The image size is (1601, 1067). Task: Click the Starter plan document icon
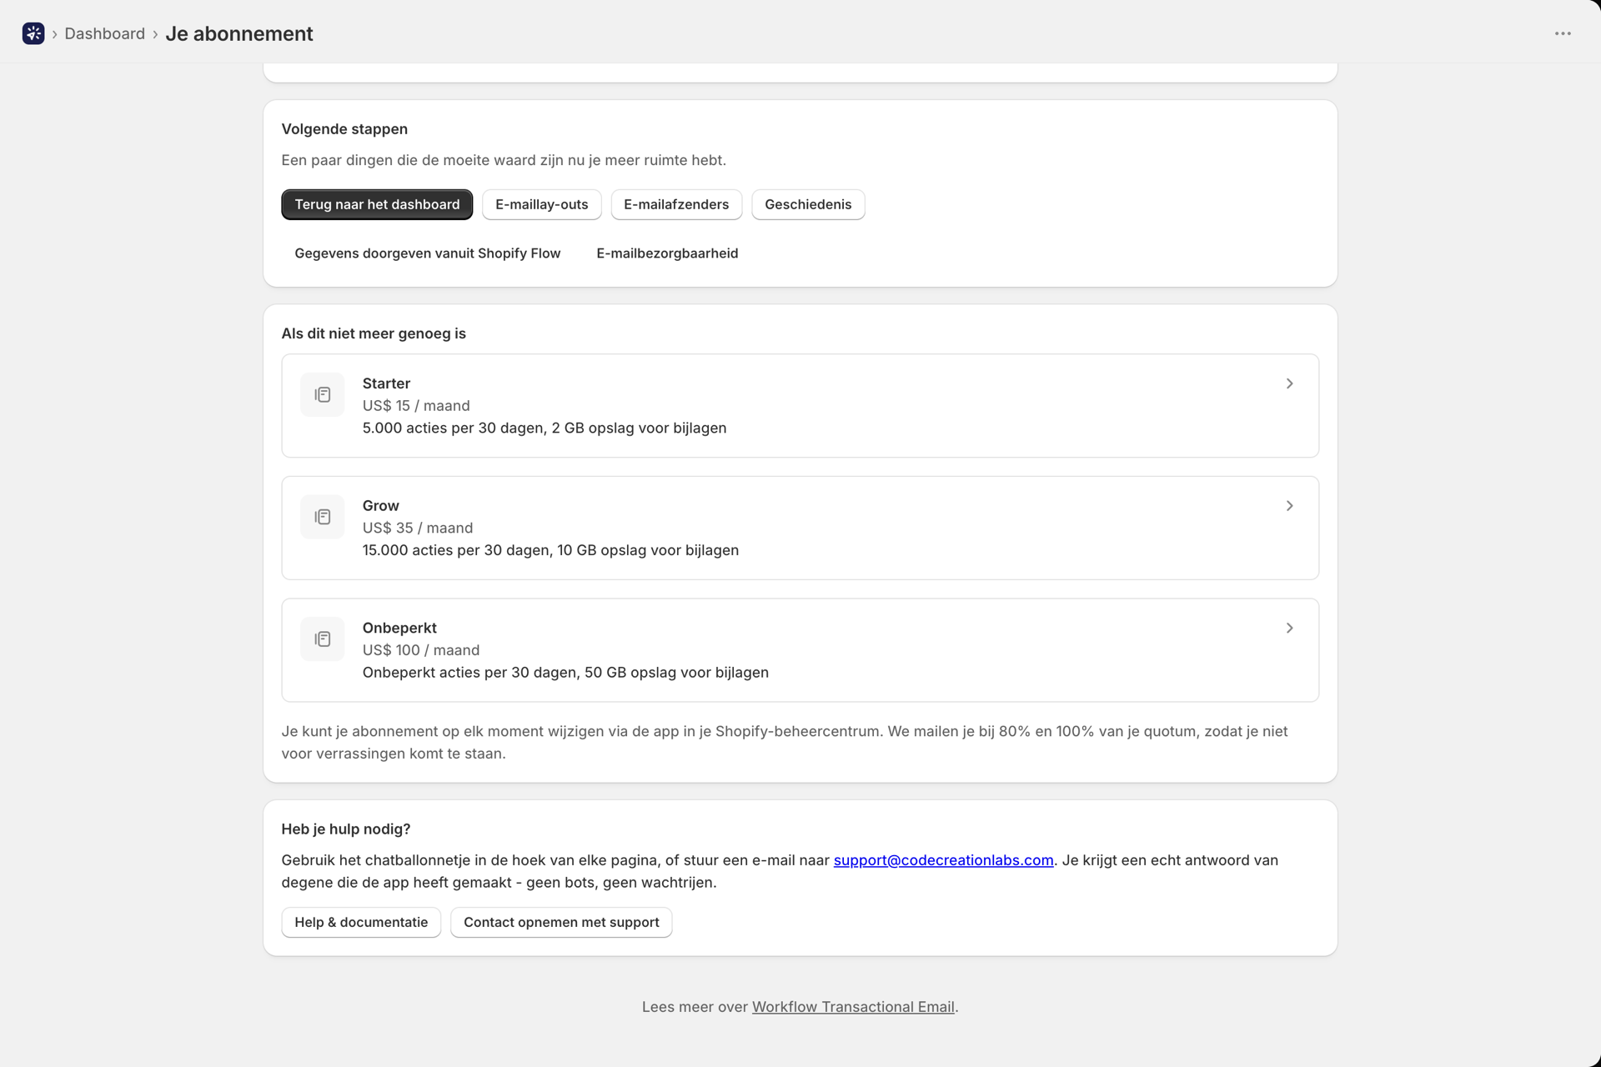(323, 394)
